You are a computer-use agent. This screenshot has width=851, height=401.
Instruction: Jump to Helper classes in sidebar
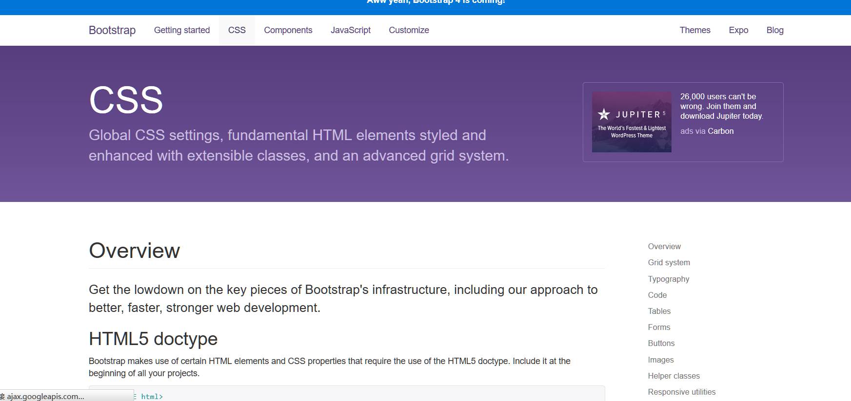tap(674, 376)
